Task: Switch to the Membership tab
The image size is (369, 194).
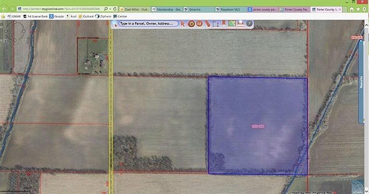Action: pos(166,10)
